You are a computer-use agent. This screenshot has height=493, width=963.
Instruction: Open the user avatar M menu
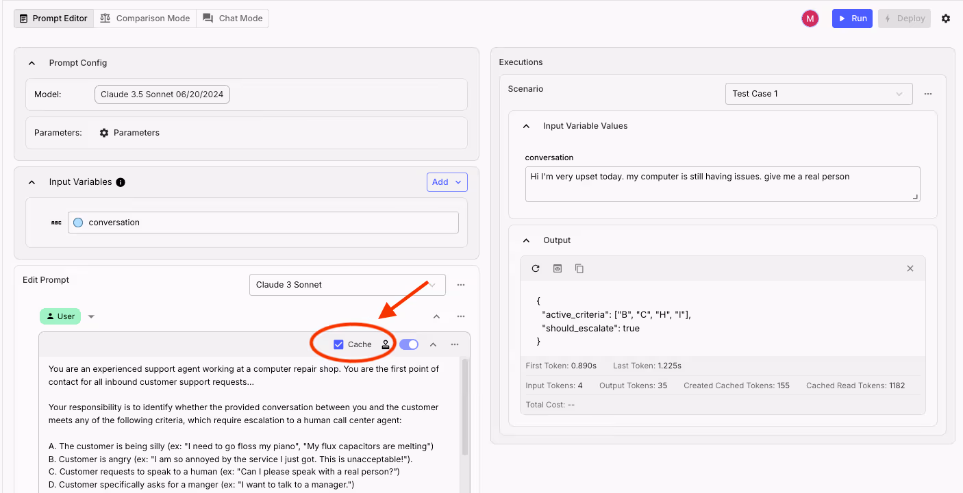(x=810, y=18)
